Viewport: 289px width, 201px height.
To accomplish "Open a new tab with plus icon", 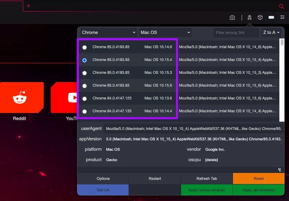I will (29, 6).
